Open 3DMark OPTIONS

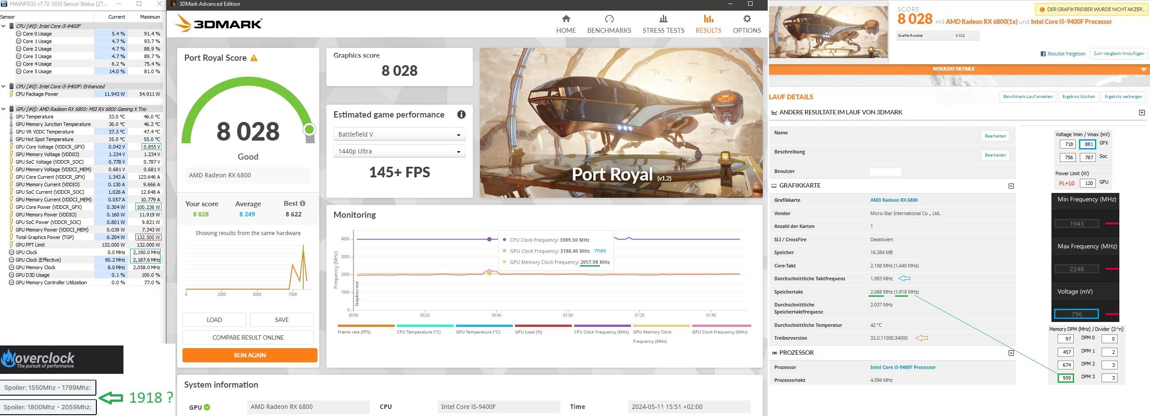pyautogui.click(x=746, y=24)
